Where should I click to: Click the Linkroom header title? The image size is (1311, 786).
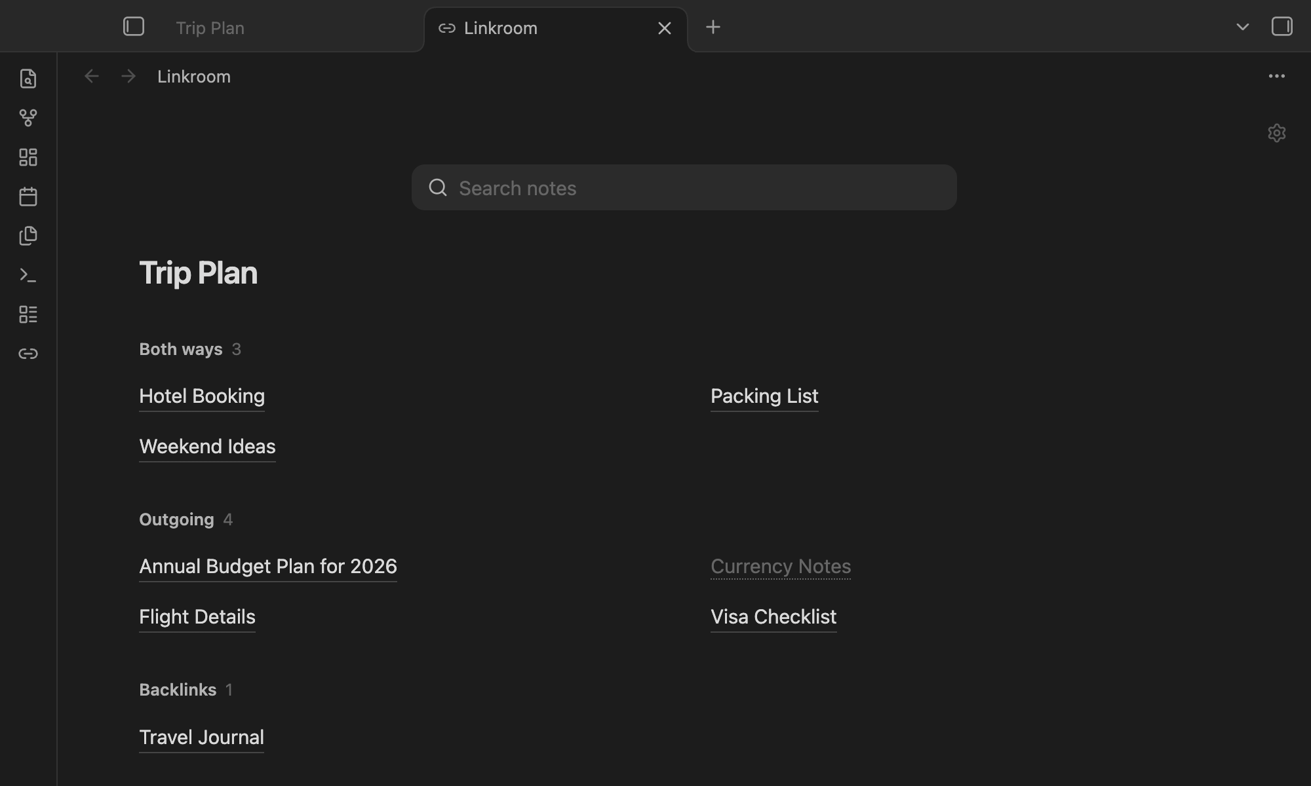pyautogui.click(x=194, y=77)
